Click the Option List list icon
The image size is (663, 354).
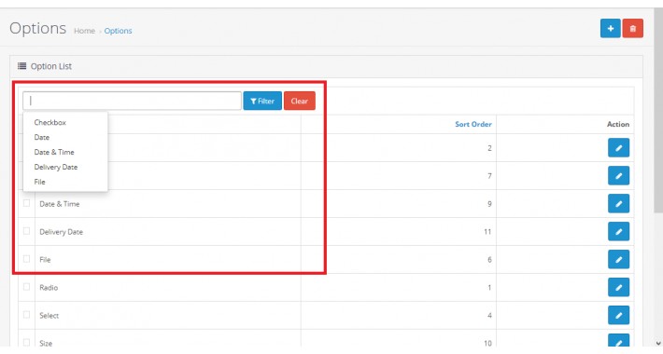click(22, 66)
